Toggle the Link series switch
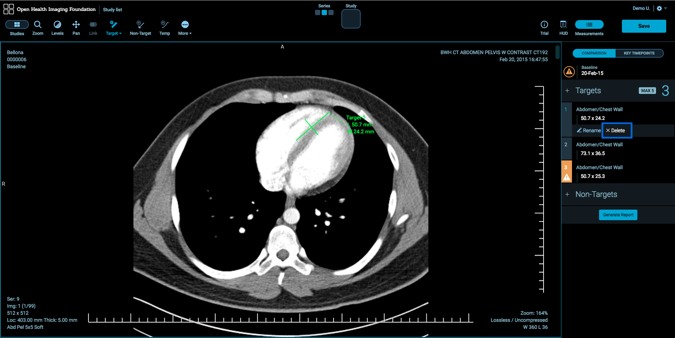The image size is (675, 338). tap(93, 25)
